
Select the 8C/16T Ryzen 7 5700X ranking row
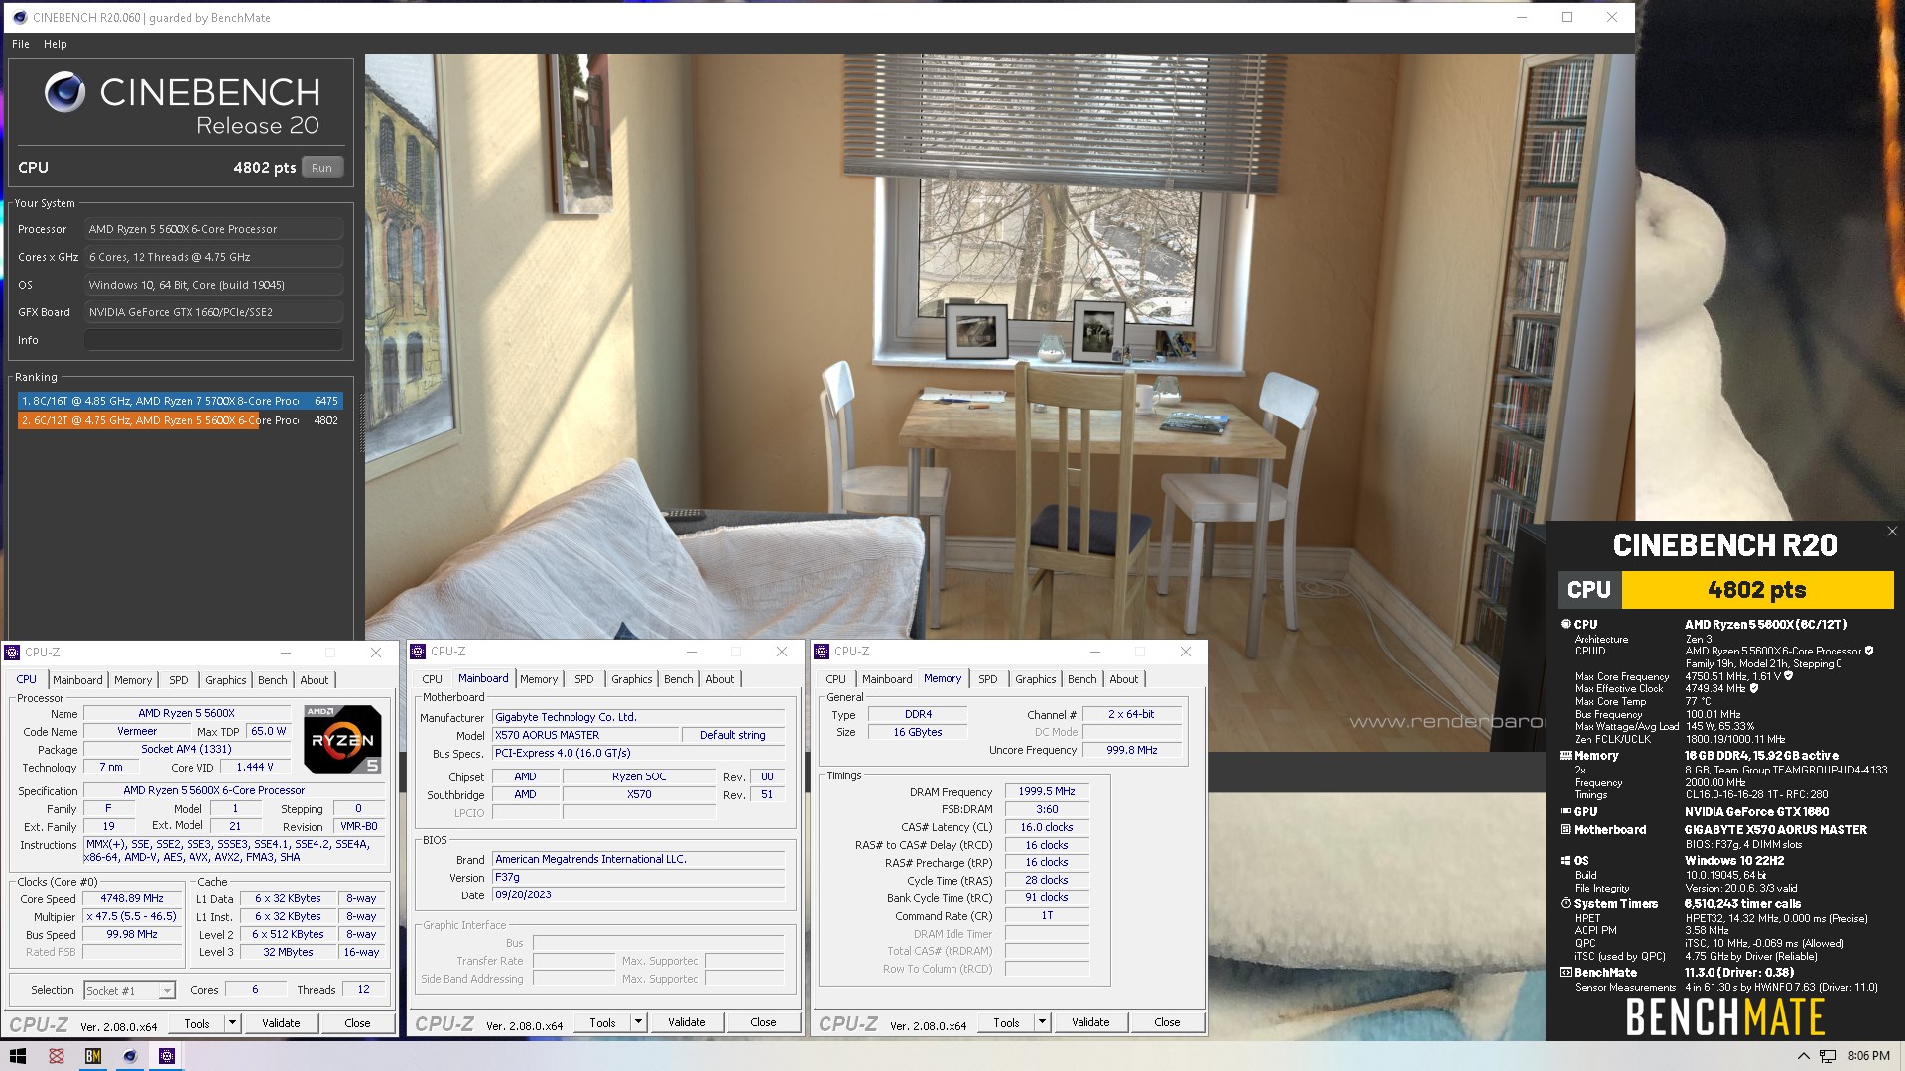tap(180, 401)
